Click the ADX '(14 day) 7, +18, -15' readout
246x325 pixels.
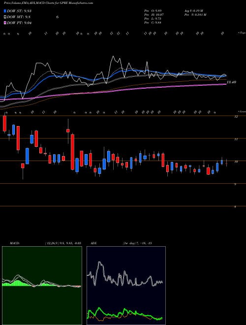click(x=137, y=243)
